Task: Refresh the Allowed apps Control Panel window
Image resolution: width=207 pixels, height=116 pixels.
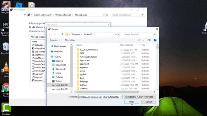Action: click(x=107, y=15)
